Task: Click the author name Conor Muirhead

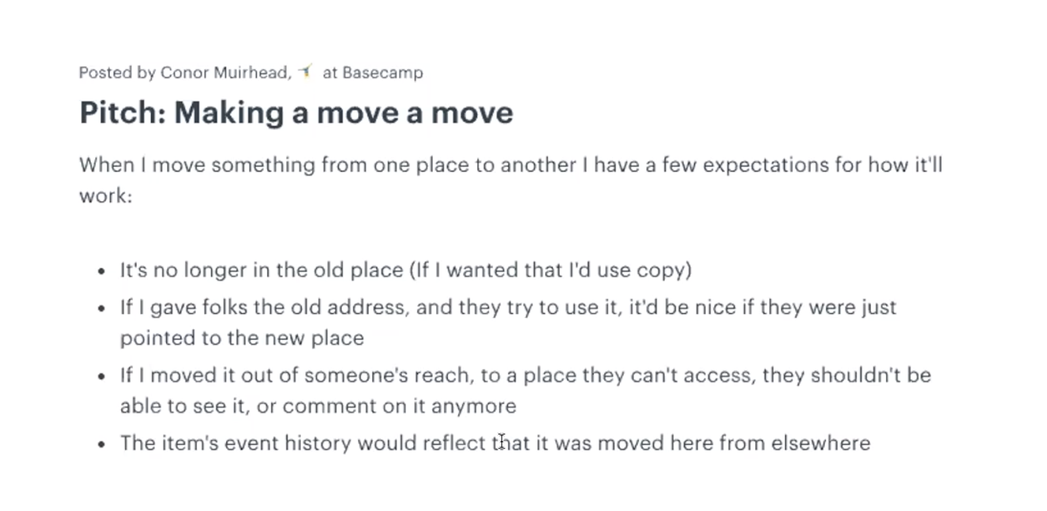Action: [x=226, y=73]
